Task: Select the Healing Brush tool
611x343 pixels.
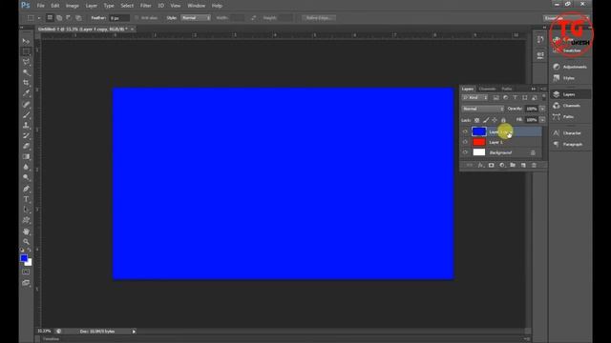Action: [26, 104]
